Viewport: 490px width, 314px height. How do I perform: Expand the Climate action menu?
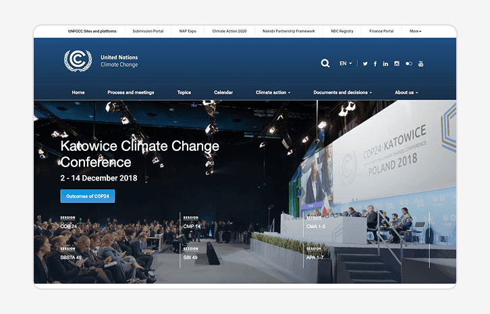[273, 92]
